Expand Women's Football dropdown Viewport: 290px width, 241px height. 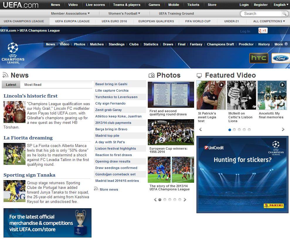[124, 13]
